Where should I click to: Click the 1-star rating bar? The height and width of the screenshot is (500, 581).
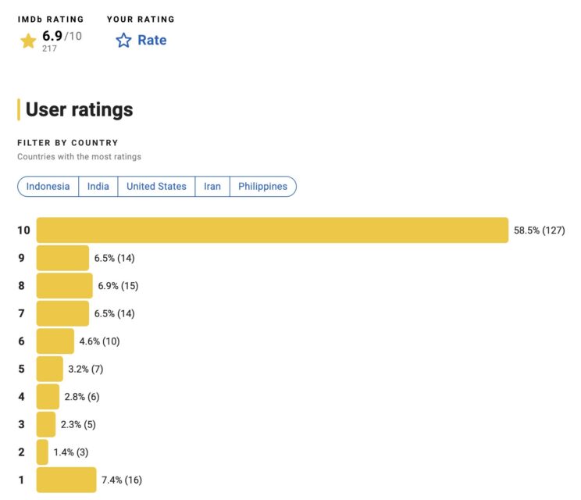[66, 480]
